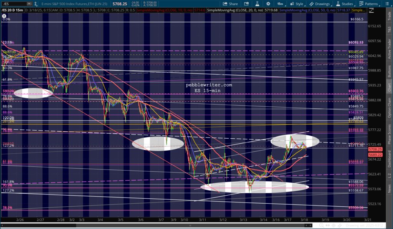
Task: Open the Drawings dropdown menu
Action: pyautogui.click(x=317, y=3)
